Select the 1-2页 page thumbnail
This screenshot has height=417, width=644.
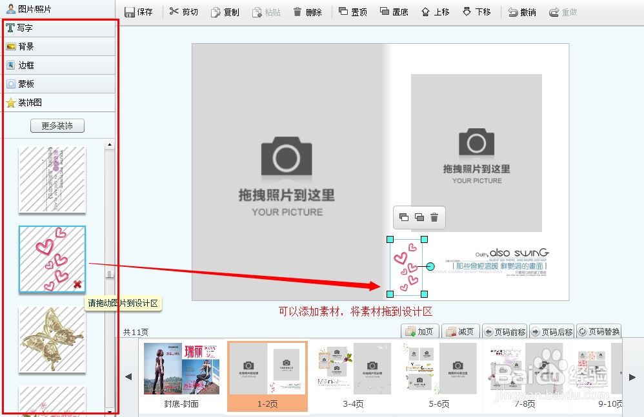pos(267,376)
